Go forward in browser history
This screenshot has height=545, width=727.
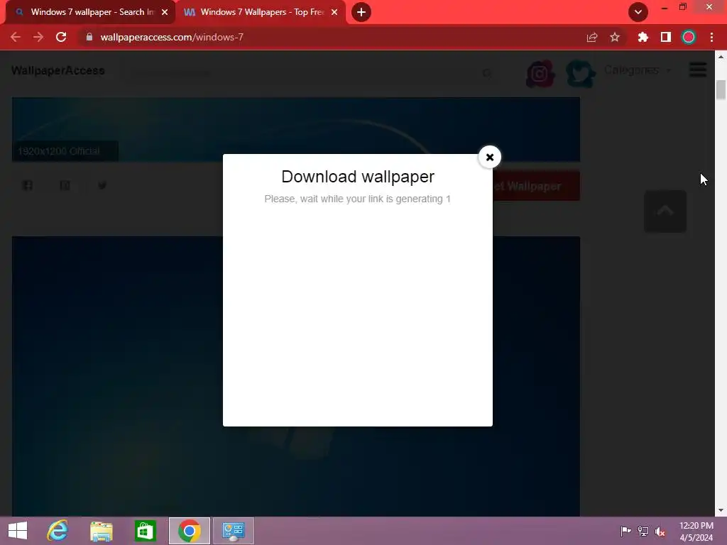[38, 37]
